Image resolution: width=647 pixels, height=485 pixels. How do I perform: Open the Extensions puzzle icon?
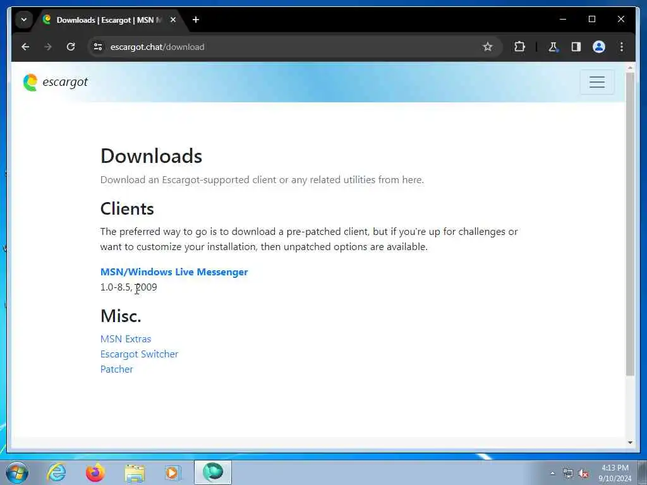tap(519, 47)
